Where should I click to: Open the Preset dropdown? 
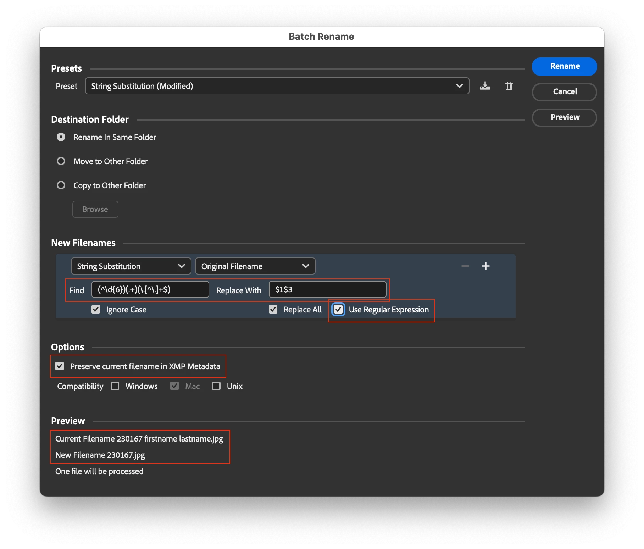click(277, 86)
